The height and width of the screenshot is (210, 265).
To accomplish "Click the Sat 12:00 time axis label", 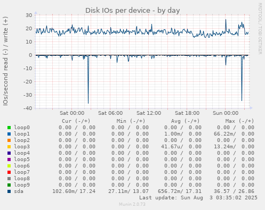I will (x=149, y=113).
